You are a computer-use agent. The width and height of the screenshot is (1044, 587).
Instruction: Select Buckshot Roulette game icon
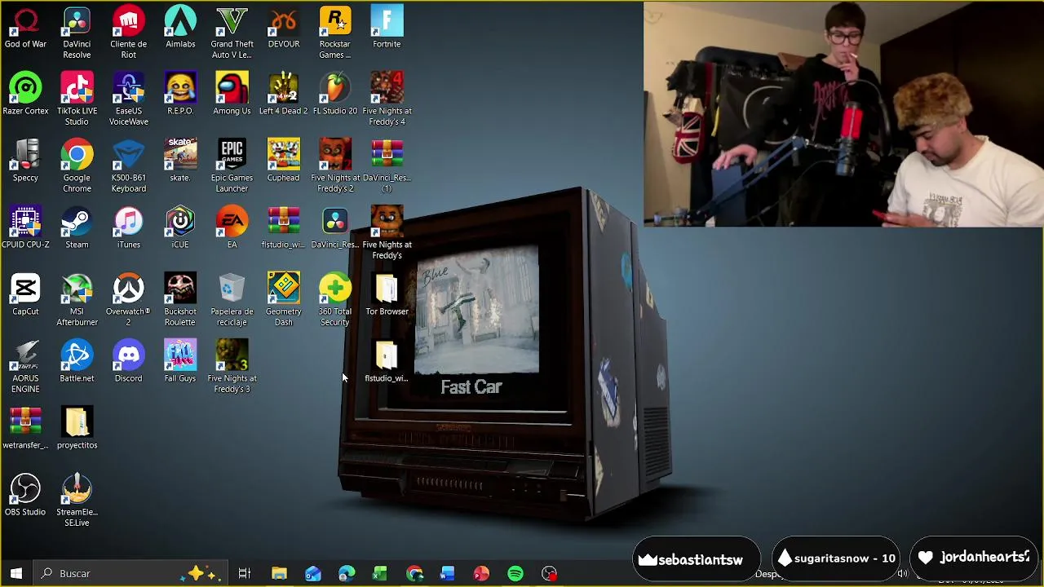pyautogui.click(x=180, y=300)
